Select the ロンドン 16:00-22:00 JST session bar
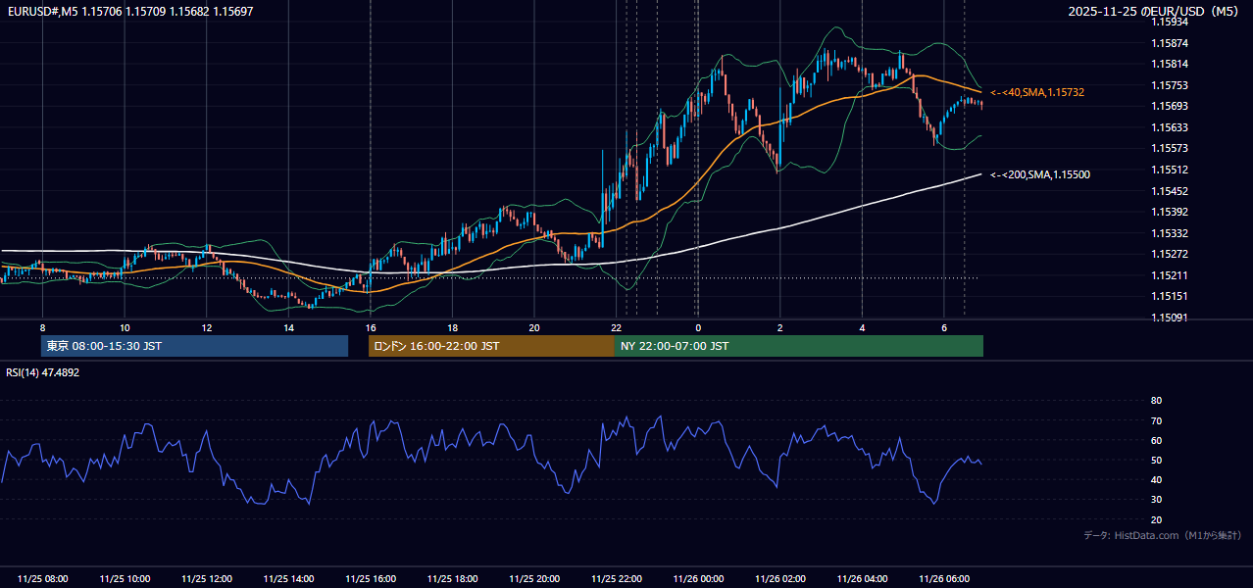This screenshot has height=588, width=1253. [491, 346]
